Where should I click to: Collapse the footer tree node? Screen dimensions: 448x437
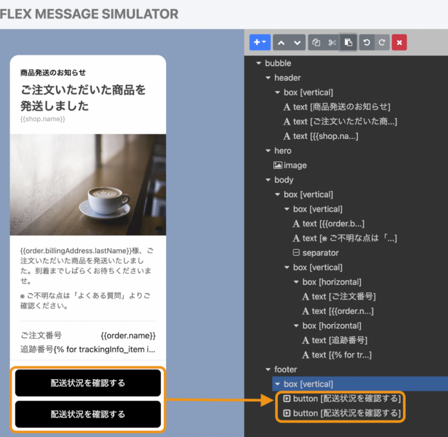[268, 369]
